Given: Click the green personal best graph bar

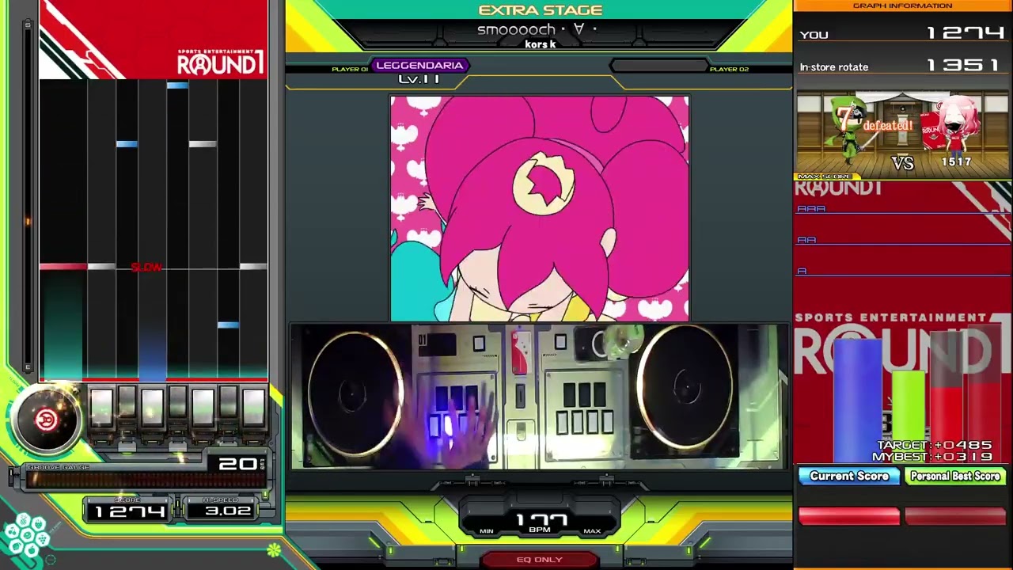Looking at the screenshot, I should click(x=908, y=416).
